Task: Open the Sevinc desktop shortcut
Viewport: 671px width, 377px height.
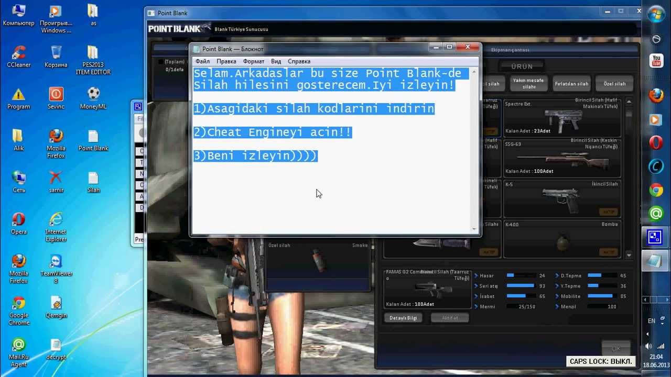Action: tap(56, 99)
